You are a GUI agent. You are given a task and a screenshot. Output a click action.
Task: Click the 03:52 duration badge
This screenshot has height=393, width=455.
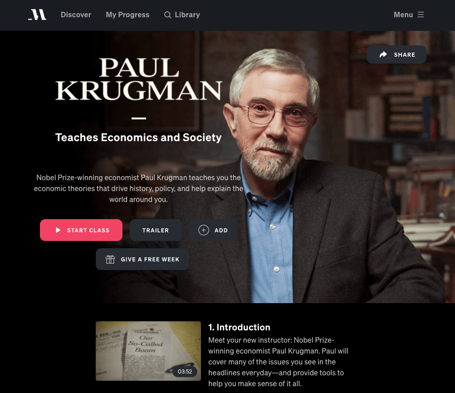click(185, 372)
